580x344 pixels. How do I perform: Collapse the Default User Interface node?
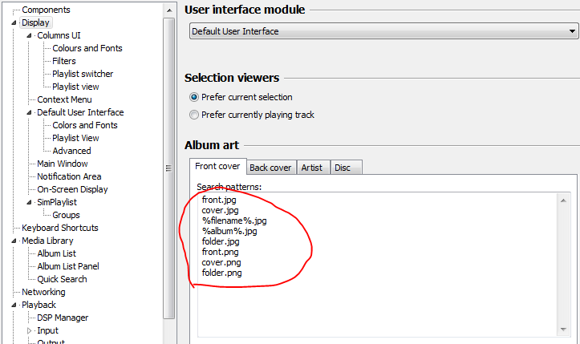(30, 112)
